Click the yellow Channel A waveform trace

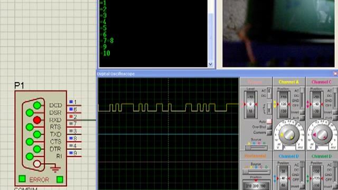tap(168, 108)
